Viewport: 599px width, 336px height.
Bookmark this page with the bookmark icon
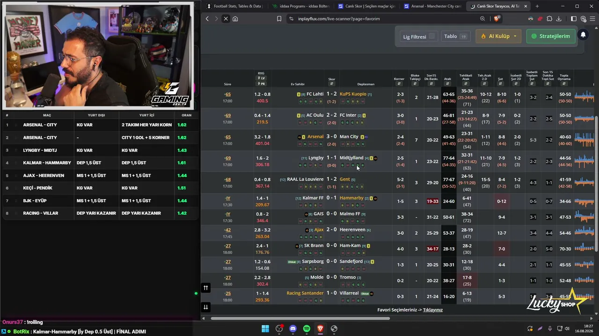[x=279, y=19]
